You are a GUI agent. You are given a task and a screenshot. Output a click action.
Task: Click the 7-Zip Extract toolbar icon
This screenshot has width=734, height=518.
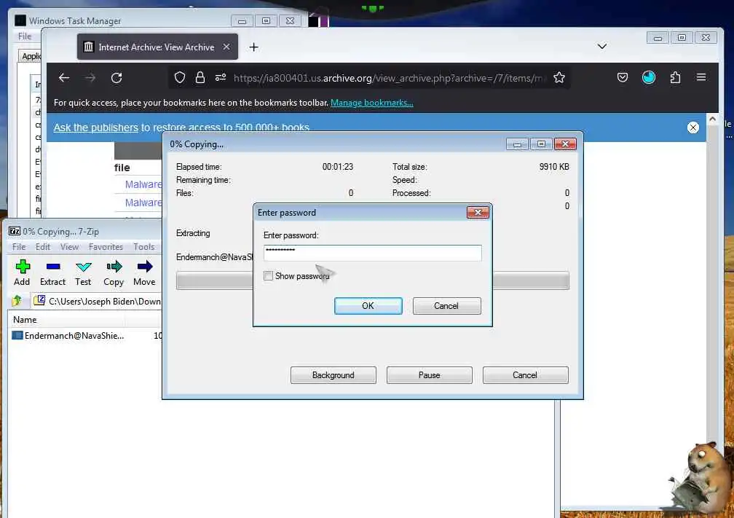[x=52, y=272]
